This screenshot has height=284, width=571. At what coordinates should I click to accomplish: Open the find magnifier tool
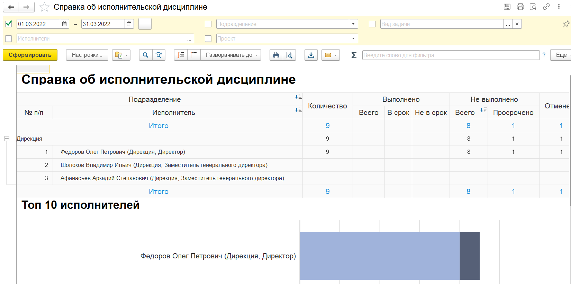[x=146, y=55]
